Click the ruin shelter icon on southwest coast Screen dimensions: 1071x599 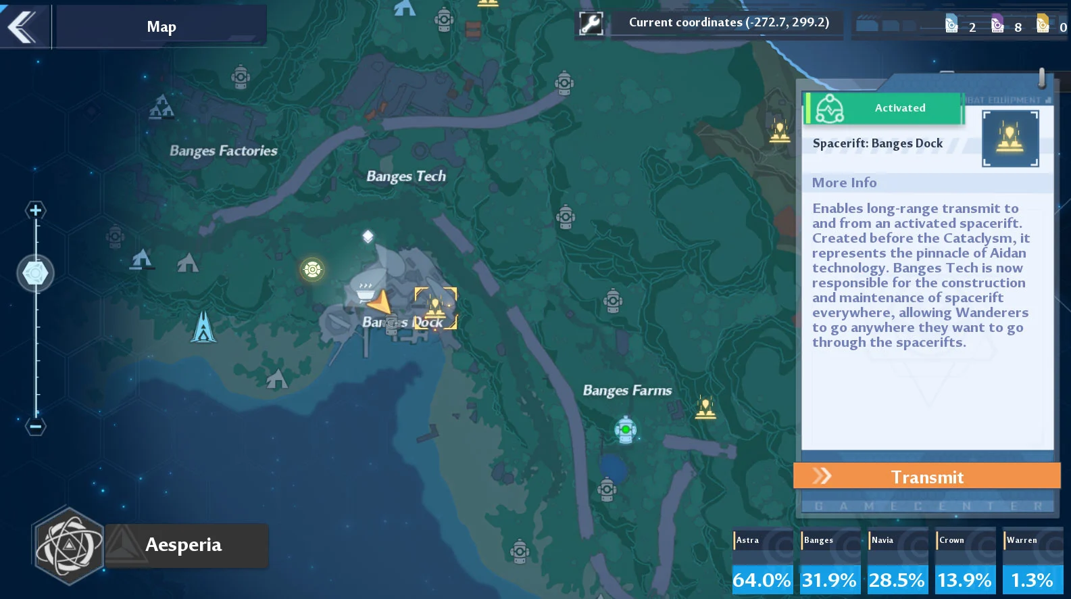(276, 379)
